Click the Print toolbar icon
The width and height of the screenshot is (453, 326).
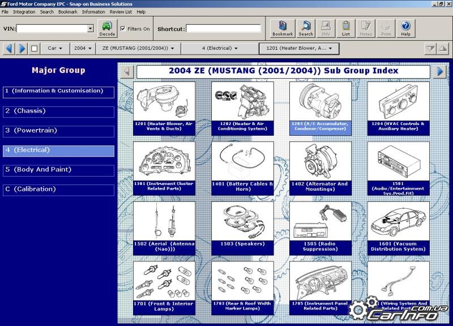[x=386, y=28]
